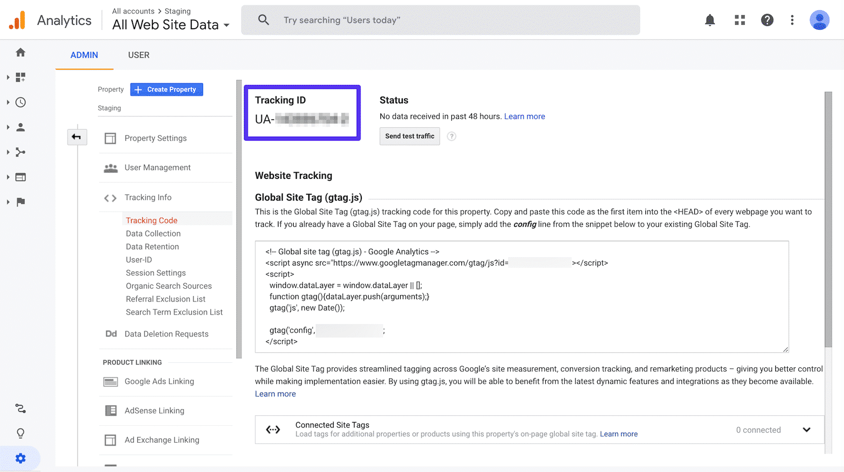This screenshot has width=844, height=472.
Task: Collapse the Property settings panel with the back arrow
Action: (77, 137)
